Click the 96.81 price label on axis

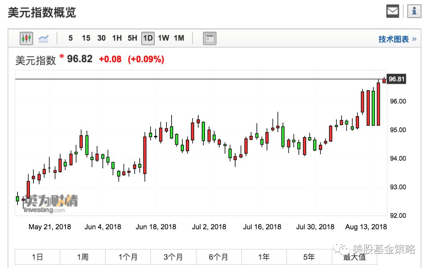coord(396,79)
